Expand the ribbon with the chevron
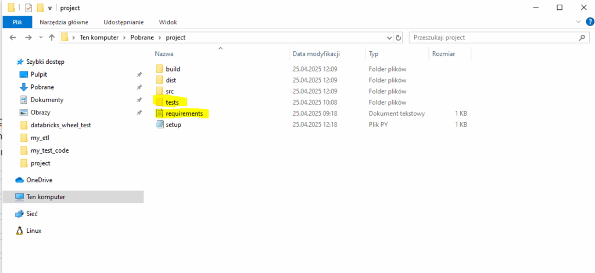The height and width of the screenshot is (273, 595). pos(578,22)
